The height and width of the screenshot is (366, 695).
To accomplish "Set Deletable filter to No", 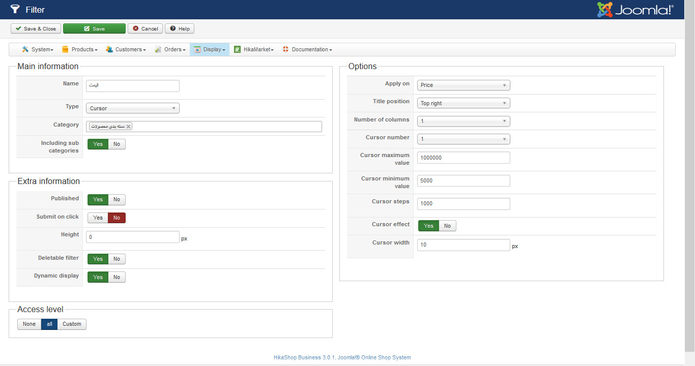I will 117,259.
